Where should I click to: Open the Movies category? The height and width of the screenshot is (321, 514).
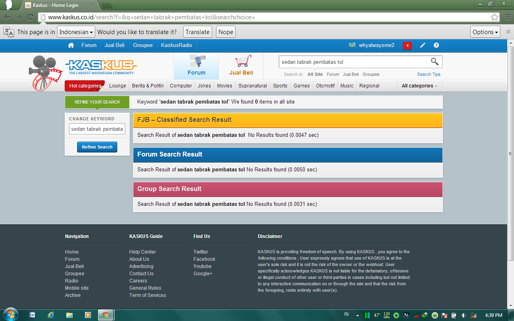pos(225,86)
